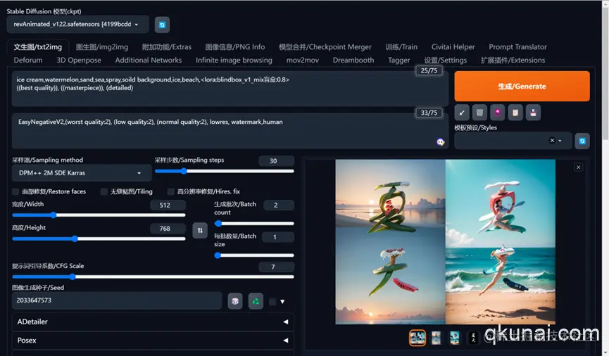This screenshot has width=609, height=356.
Task: Select the txt2img tab
Action: [x=38, y=47]
